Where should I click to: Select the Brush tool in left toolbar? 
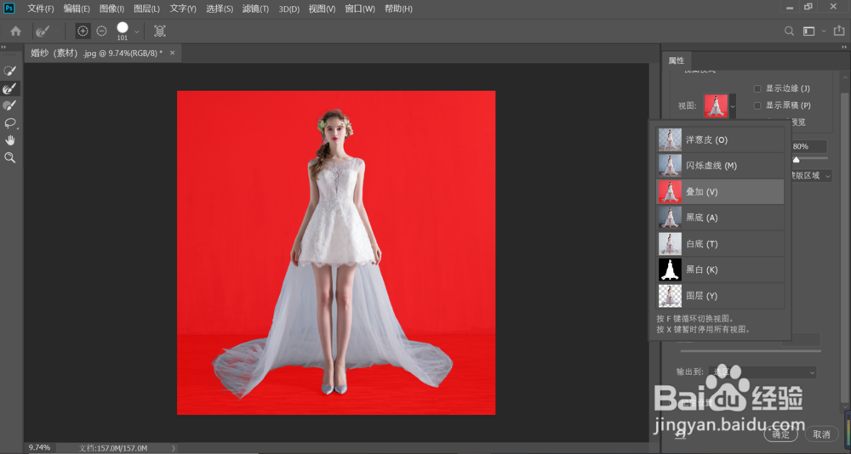10,105
